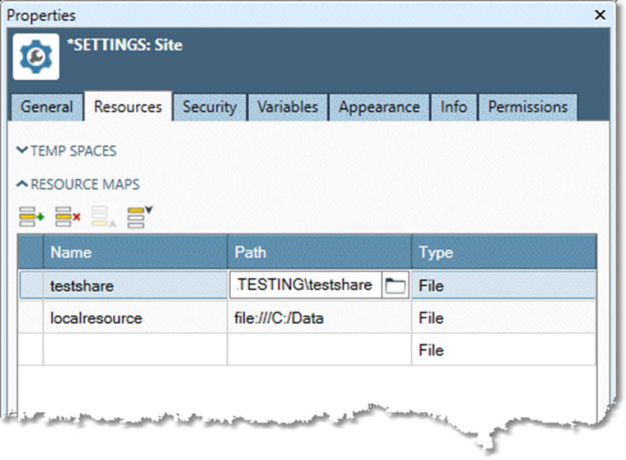Click the Settings gear wrench icon
The height and width of the screenshot is (460, 626).
[x=35, y=57]
